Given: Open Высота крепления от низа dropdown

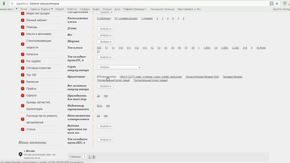Looking at the screenshot, I should pos(105,126).
